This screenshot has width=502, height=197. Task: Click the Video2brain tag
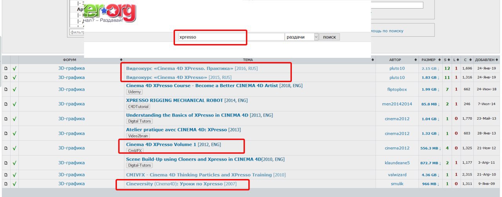[x=138, y=136]
